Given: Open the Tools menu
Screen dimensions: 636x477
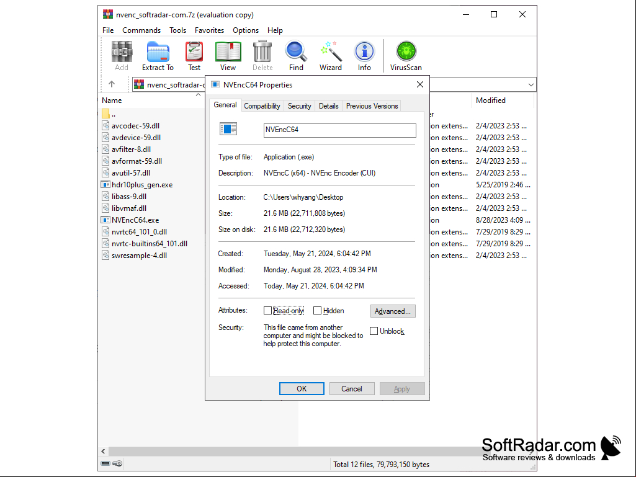Looking at the screenshot, I should click(177, 30).
